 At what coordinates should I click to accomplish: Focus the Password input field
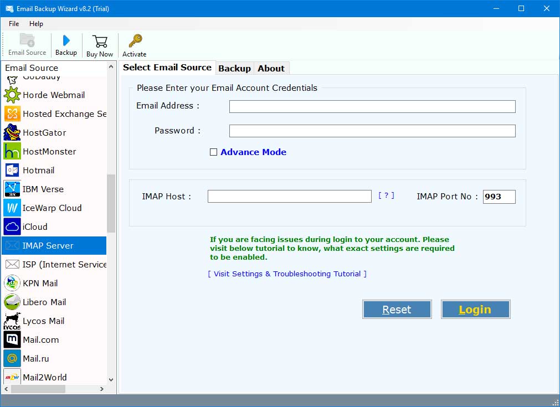372,131
